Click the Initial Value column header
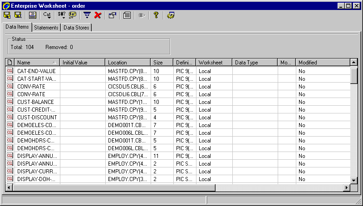The height and width of the screenshot is (206, 363). pyautogui.click(x=82, y=63)
